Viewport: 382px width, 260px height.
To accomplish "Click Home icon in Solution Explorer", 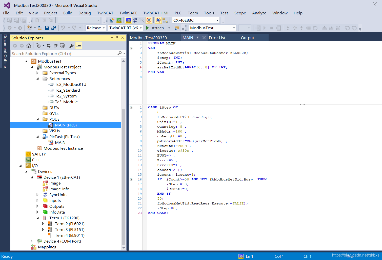I will point(29,46).
